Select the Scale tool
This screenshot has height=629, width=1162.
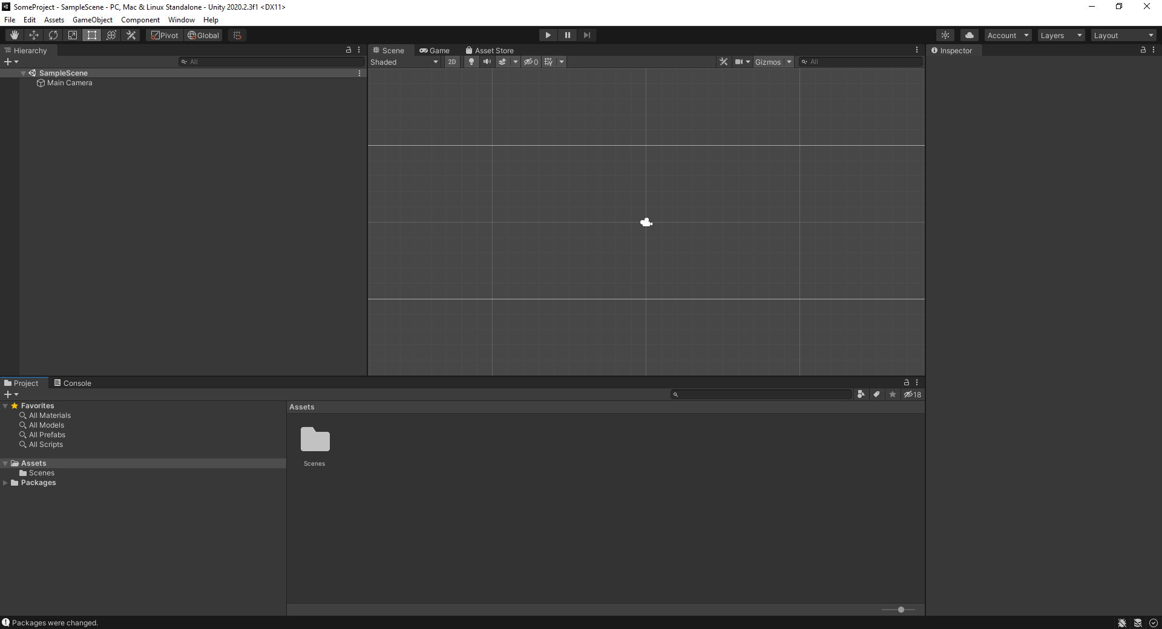point(73,35)
